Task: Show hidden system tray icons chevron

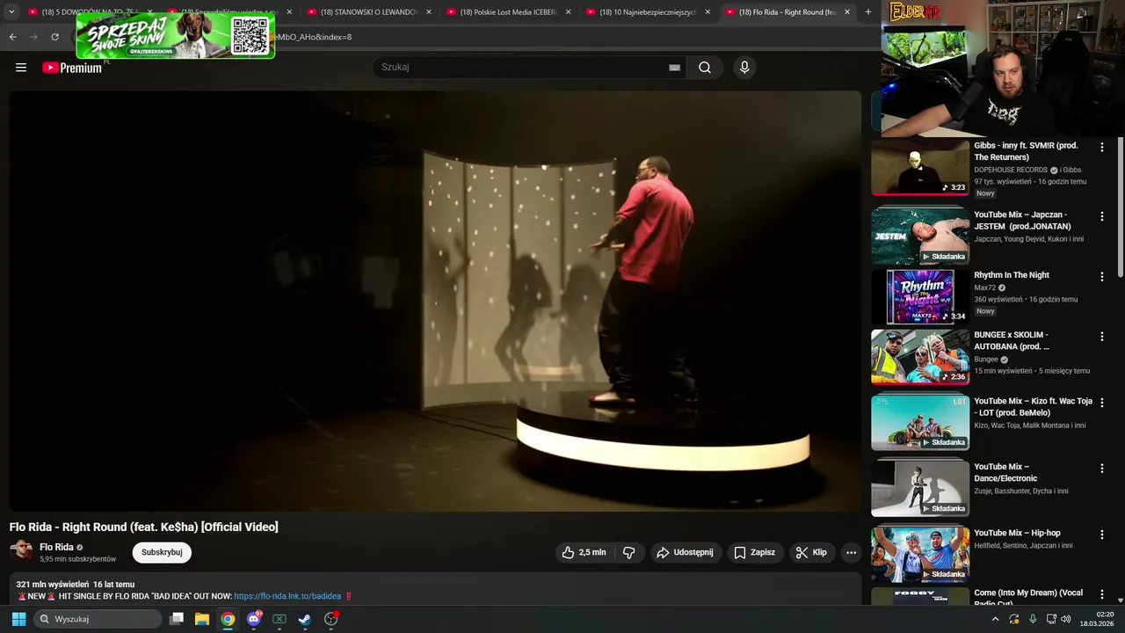Action: coord(995,619)
